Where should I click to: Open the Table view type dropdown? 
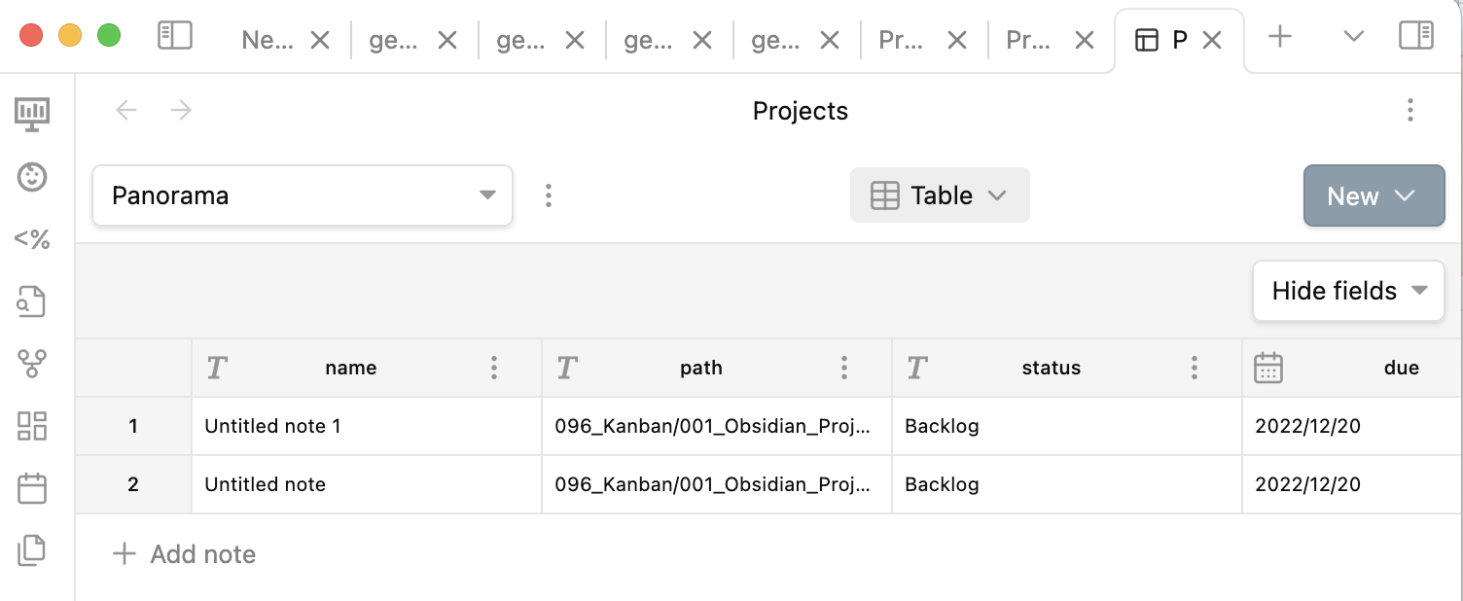tap(940, 194)
